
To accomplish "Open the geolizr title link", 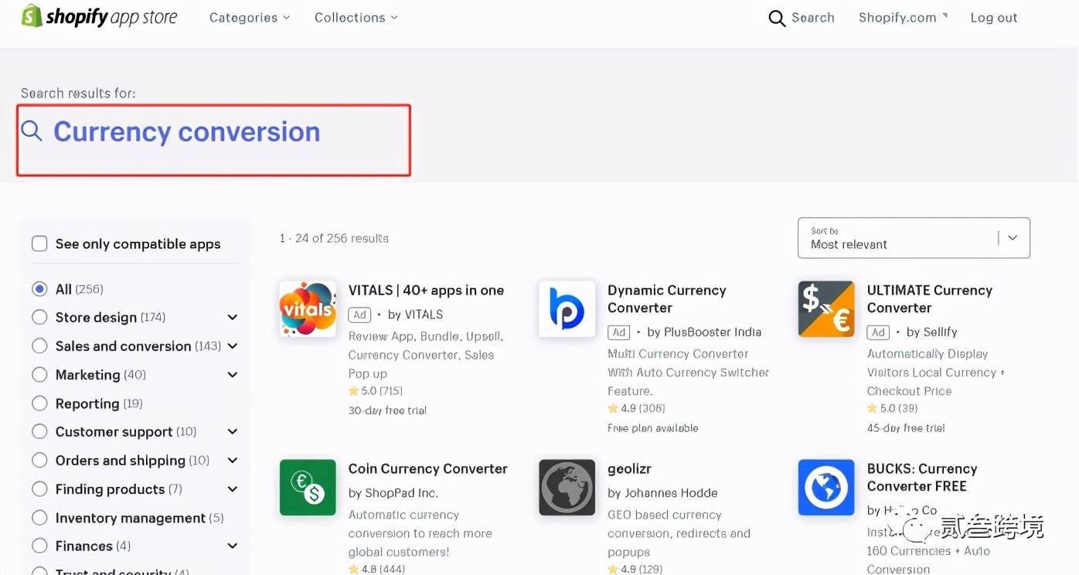I will [x=629, y=469].
